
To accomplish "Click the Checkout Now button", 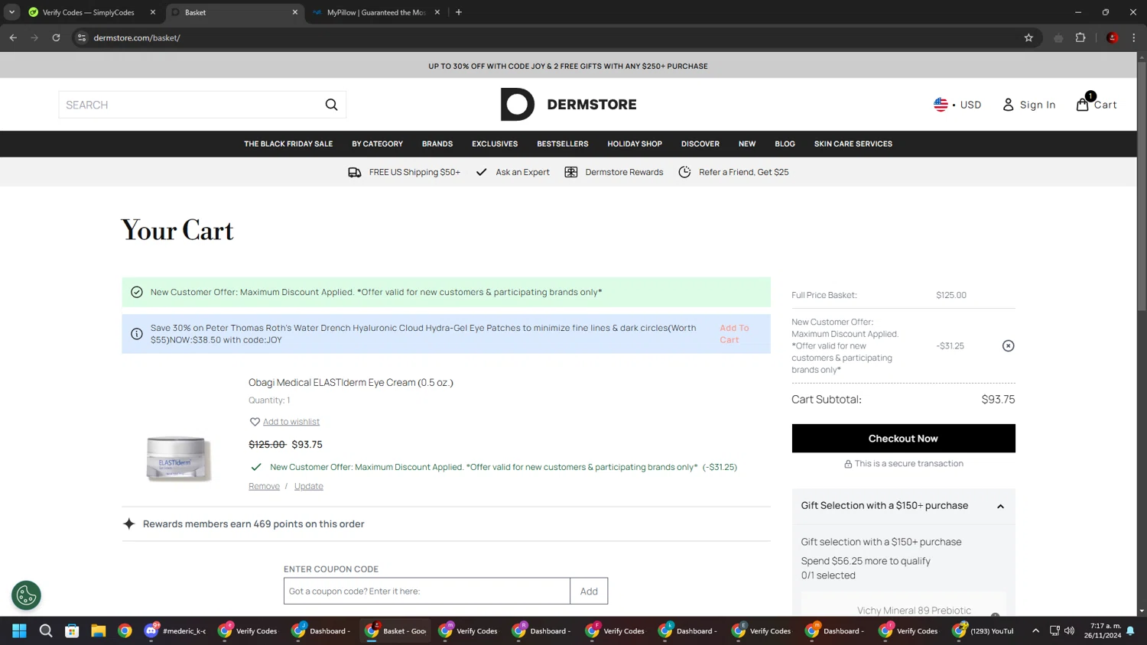I will pos(903,439).
